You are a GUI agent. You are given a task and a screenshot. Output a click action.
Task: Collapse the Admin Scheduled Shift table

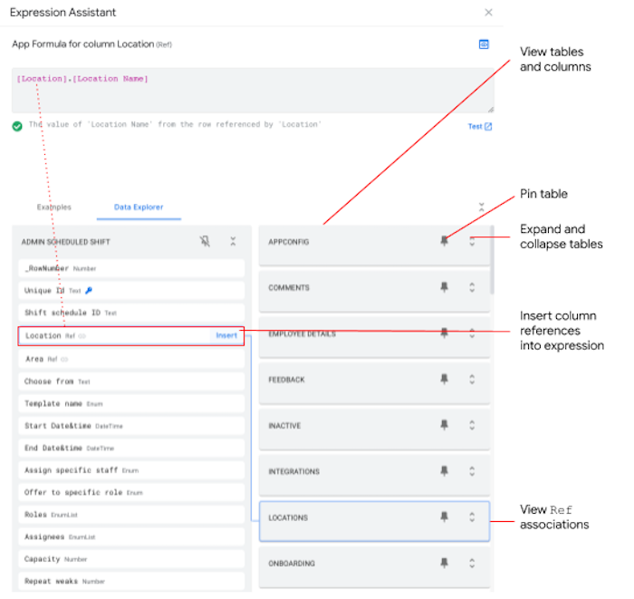pyautogui.click(x=233, y=242)
